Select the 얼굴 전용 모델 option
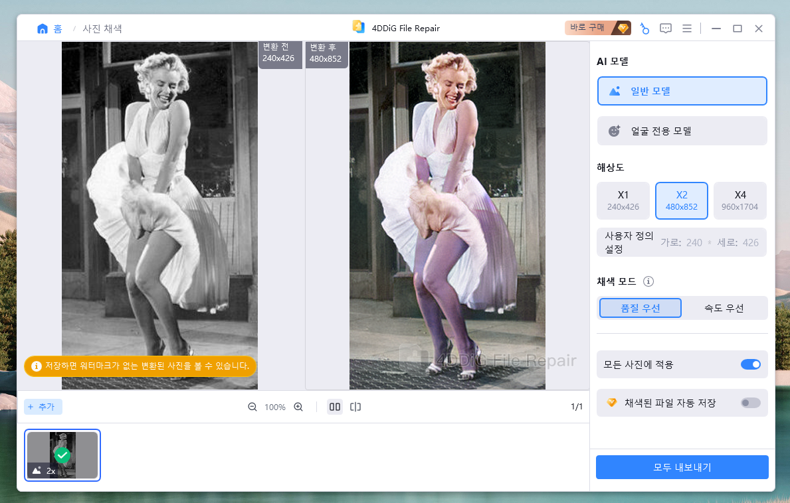 [682, 131]
